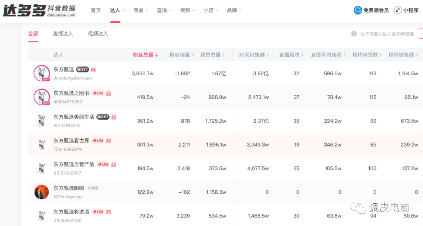Click the info icon beside 近30天数据 note
Screen dimensions: 423x226
(x=354, y=34)
